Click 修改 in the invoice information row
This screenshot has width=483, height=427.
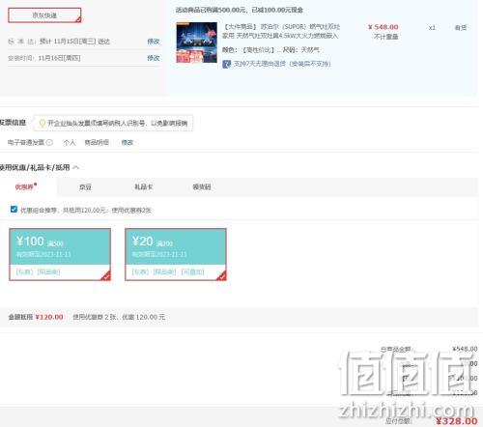(128, 142)
